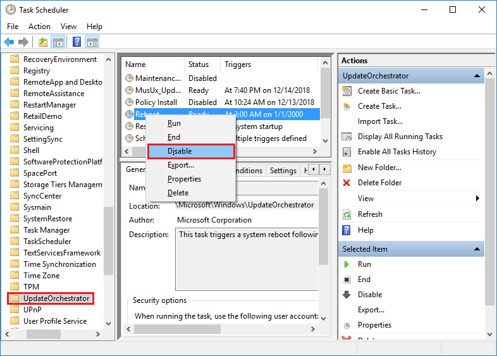Collapse the Selected Item section
Screen dimensions: 497x356
[478, 249]
